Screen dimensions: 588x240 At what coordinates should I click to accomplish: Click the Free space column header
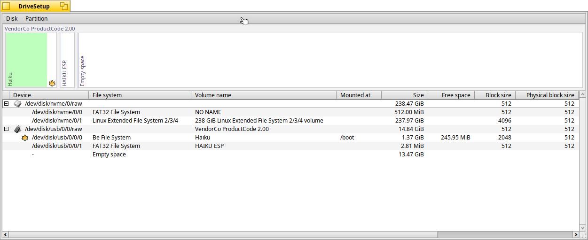pyautogui.click(x=451, y=95)
